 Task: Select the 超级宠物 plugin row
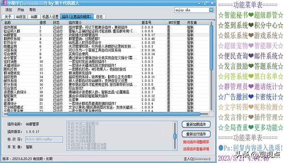[106, 77]
